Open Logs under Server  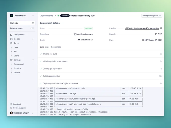16,47
